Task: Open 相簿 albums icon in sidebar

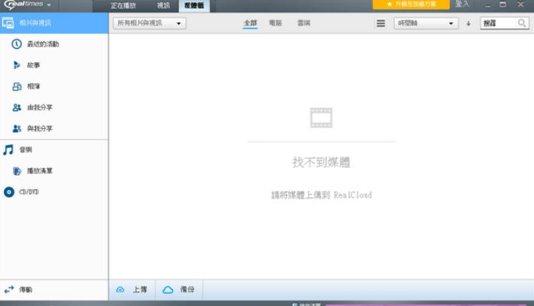Action: (17, 86)
